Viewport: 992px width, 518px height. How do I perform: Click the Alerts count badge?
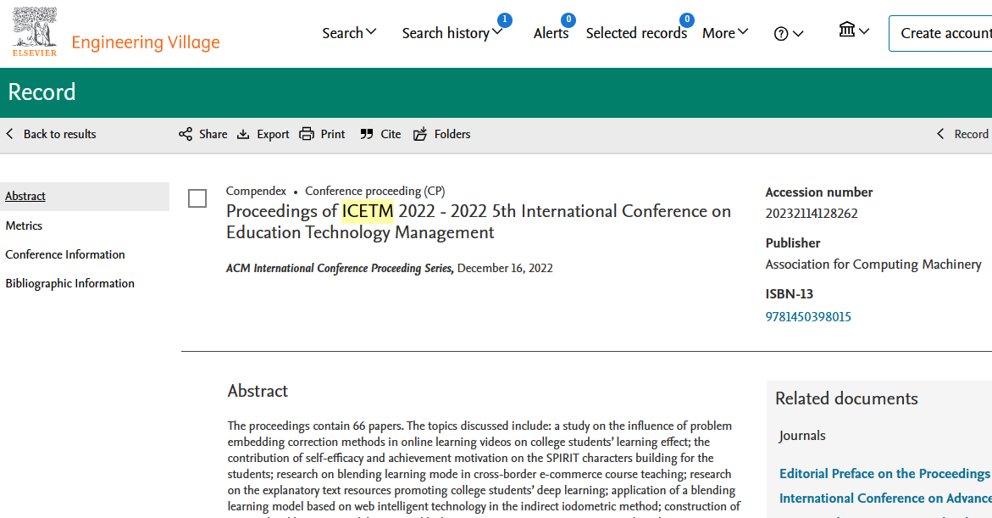[x=568, y=19]
